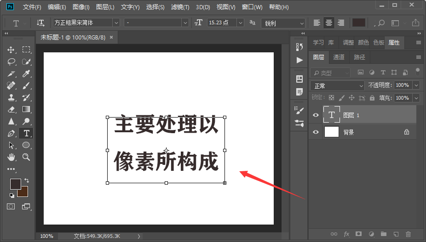This screenshot has height=242, width=426.
Task: Select the Quick Selection tool
Action: pyautogui.click(x=26, y=62)
